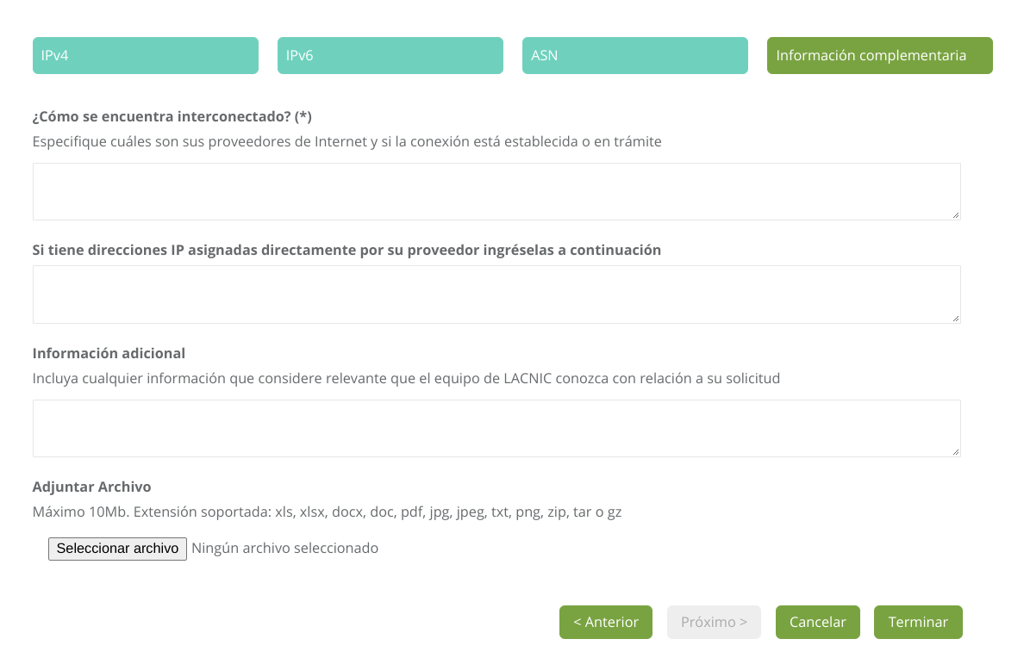This screenshot has width=1024, height=670.
Task: Select the ASN tab
Action: (634, 55)
